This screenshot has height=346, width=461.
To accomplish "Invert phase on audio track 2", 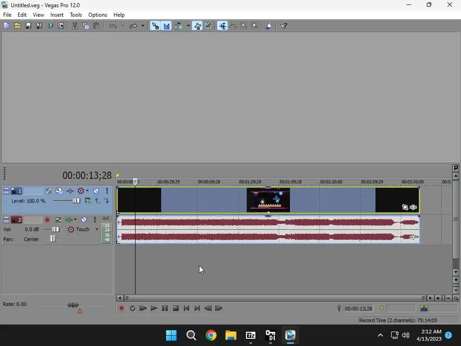I will (58, 220).
